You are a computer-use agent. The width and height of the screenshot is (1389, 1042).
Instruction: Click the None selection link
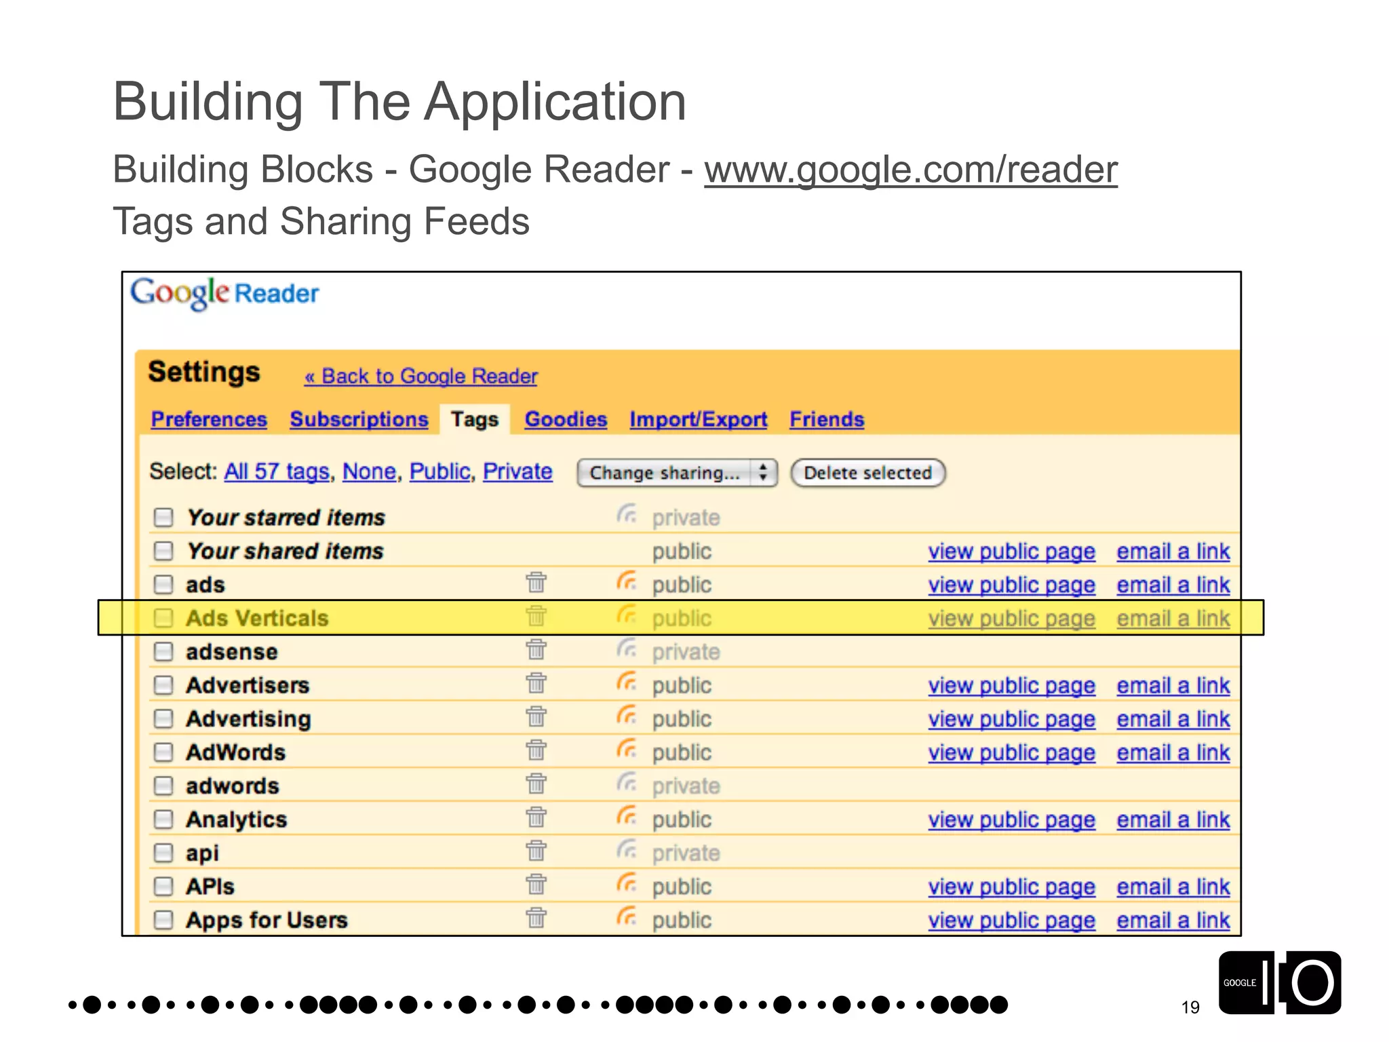tap(370, 471)
